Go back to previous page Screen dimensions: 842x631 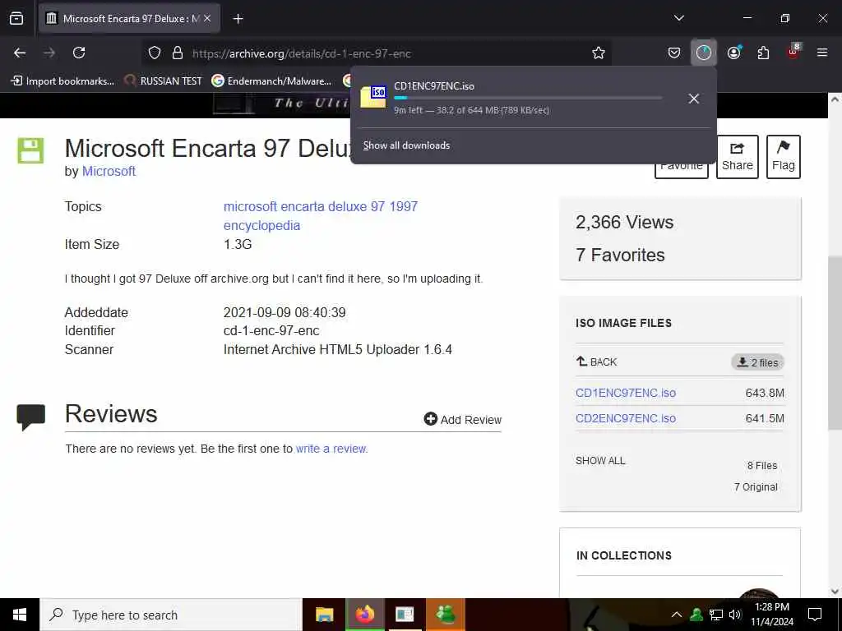coord(20,53)
